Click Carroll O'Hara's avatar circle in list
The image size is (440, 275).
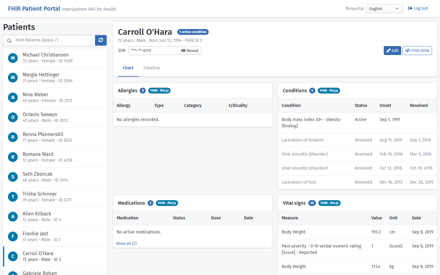(13, 256)
